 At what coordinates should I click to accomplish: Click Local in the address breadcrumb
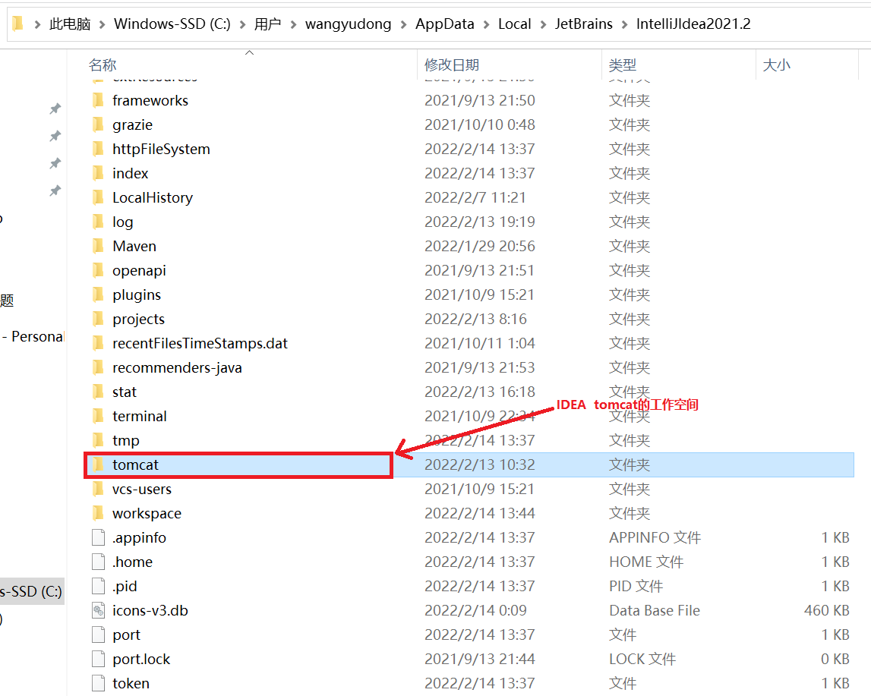(514, 24)
